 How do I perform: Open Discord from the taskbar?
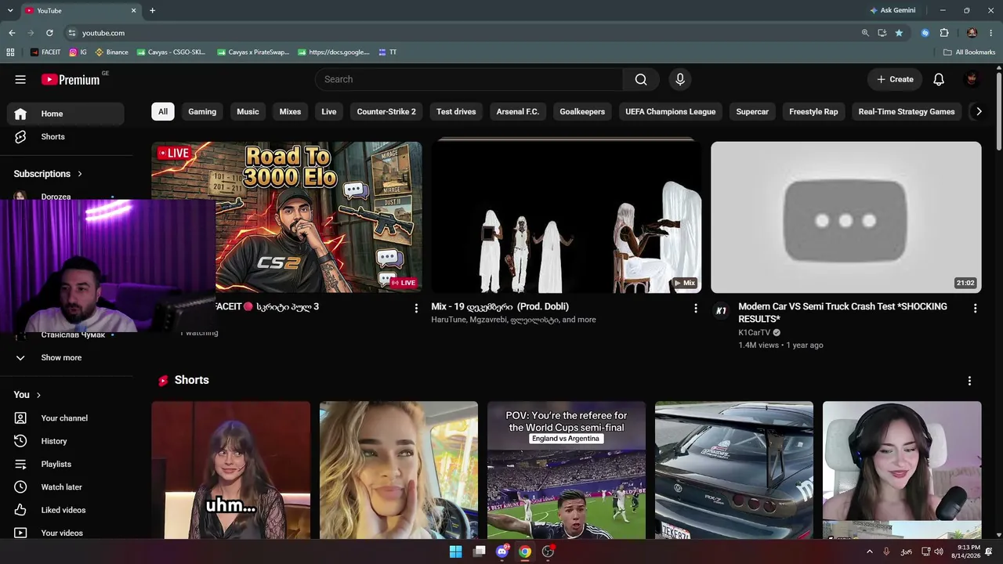point(502,551)
